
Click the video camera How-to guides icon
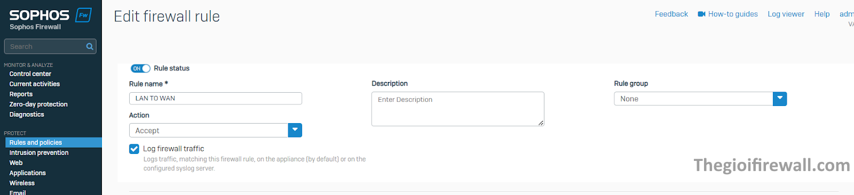(x=701, y=14)
